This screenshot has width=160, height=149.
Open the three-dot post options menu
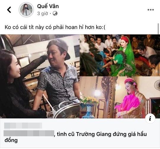(151, 10)
